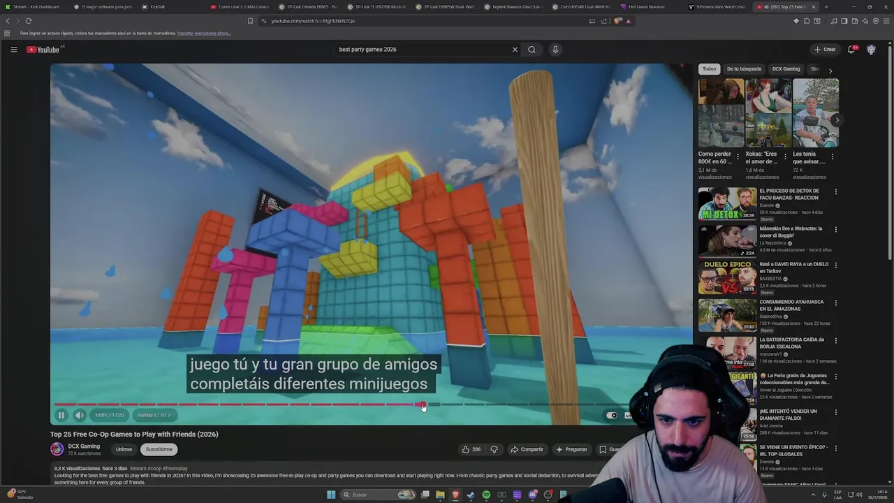Open the account avatar menu
The height and width of the screenshot is (503, 894).
coord(871,50)
